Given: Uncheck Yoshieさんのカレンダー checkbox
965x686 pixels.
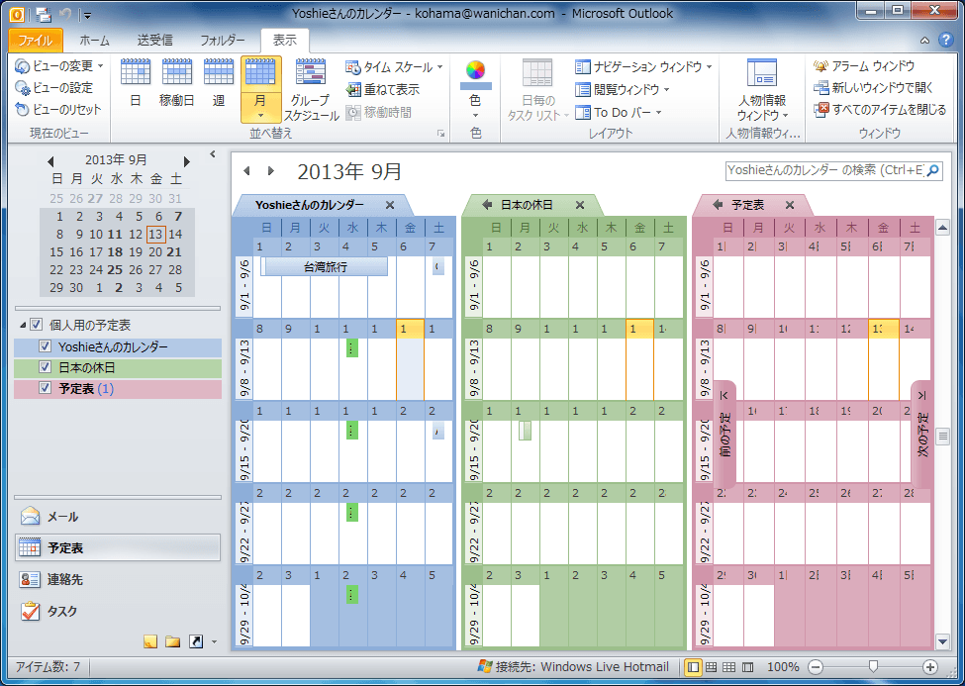Looking at the screenshot, I should (x=45, y=346).
